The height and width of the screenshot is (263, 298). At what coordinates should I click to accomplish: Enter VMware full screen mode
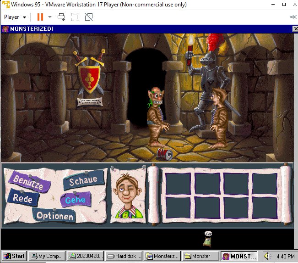point(75,17)
